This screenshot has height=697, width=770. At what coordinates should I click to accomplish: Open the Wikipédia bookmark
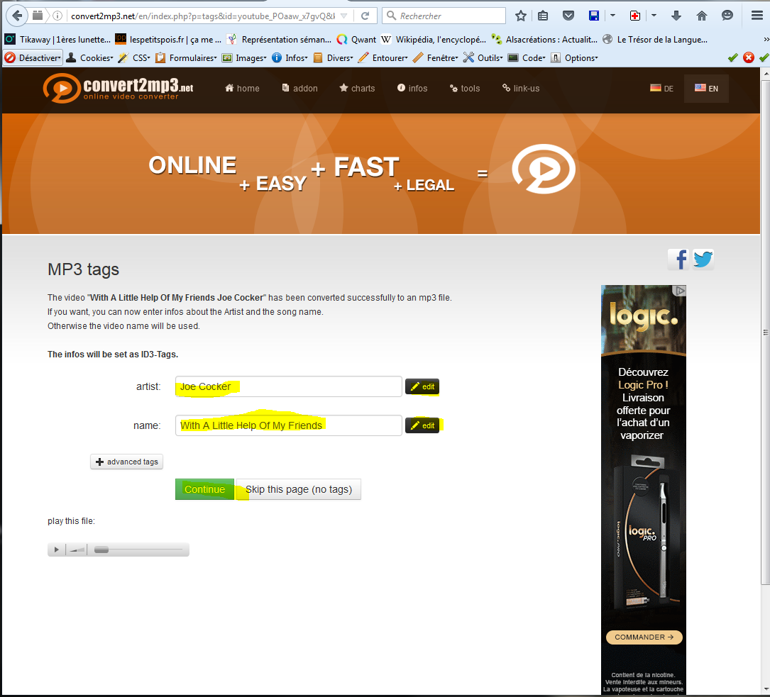point(434,39)
